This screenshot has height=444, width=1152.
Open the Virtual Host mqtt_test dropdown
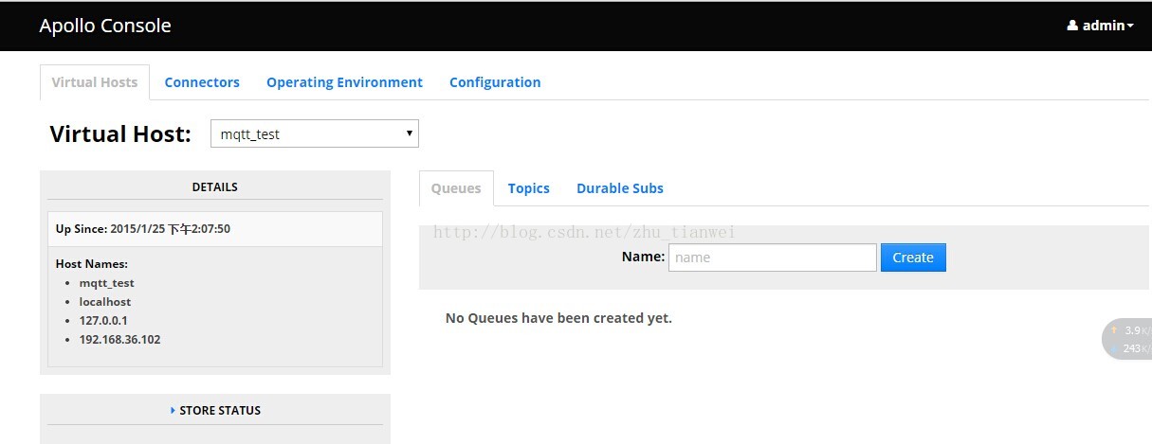(x=315, y=133)
